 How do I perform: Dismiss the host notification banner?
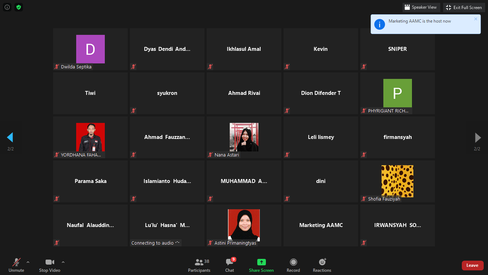(476, 19)
